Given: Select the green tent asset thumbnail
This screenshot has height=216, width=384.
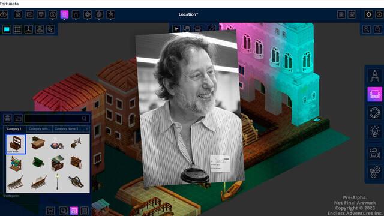Looking at the screenshot, I should click(38, 162).
